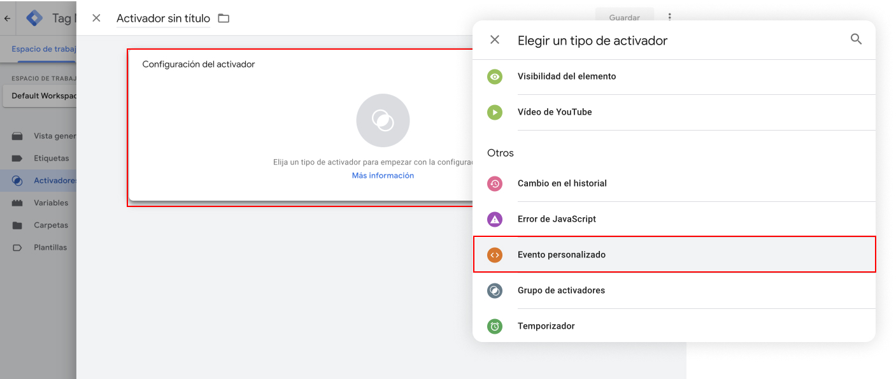The image size is (896, 379).
Task: Open Carpetas in sidebar
Action: coord(38,225)
